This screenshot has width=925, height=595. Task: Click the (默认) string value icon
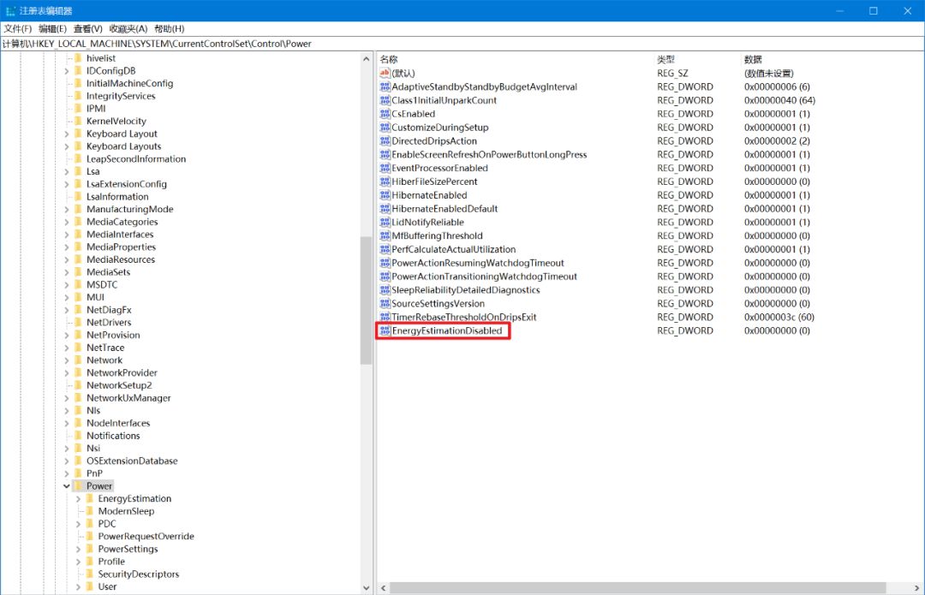385,74
